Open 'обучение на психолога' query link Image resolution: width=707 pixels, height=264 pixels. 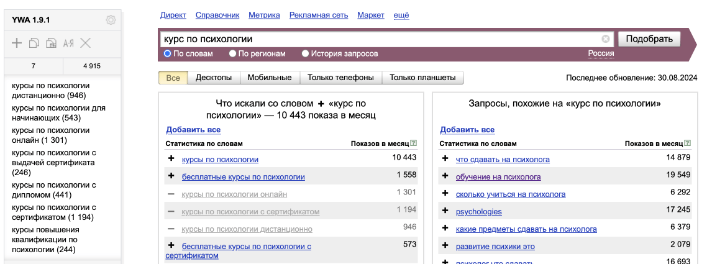[x=498, y=177]
